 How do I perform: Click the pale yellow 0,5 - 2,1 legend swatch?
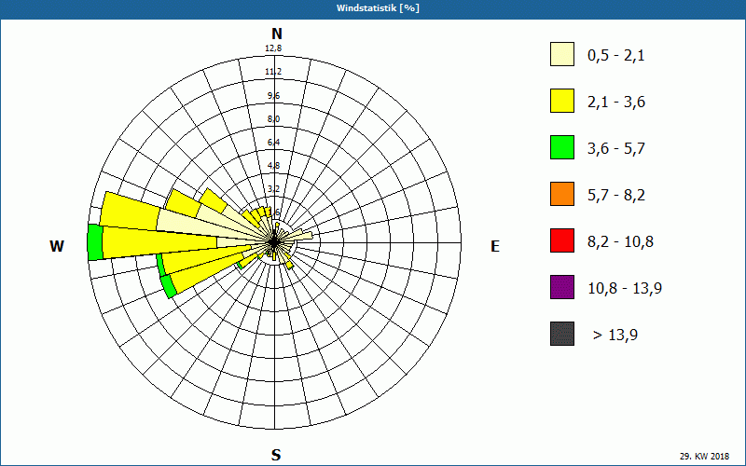562,54
